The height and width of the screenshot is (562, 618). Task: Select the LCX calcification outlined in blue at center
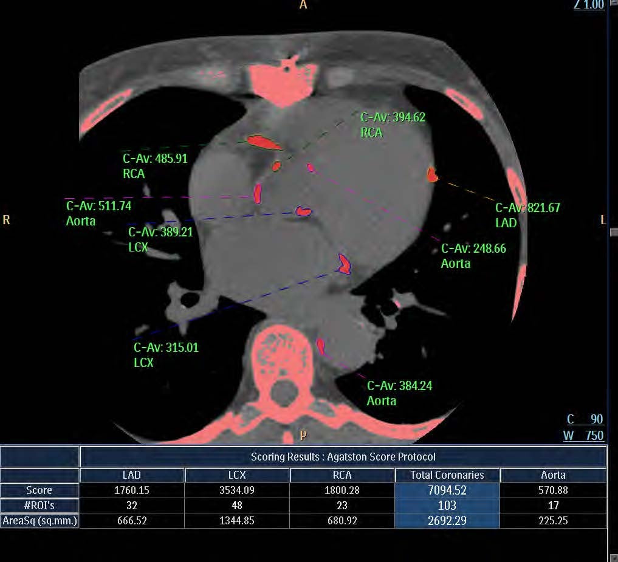[303, 211]
